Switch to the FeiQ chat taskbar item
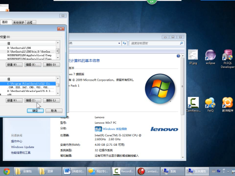 tap(98, 171)
